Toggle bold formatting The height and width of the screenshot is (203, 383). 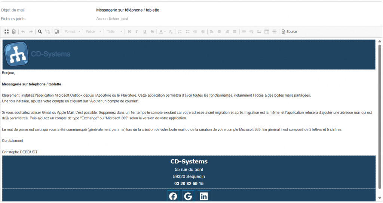click(129, 32)
